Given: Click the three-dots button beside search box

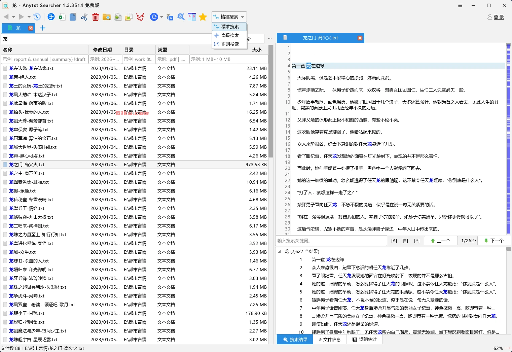Looking at the screenshot, I should pyautogui.click(x=270, y=39).
